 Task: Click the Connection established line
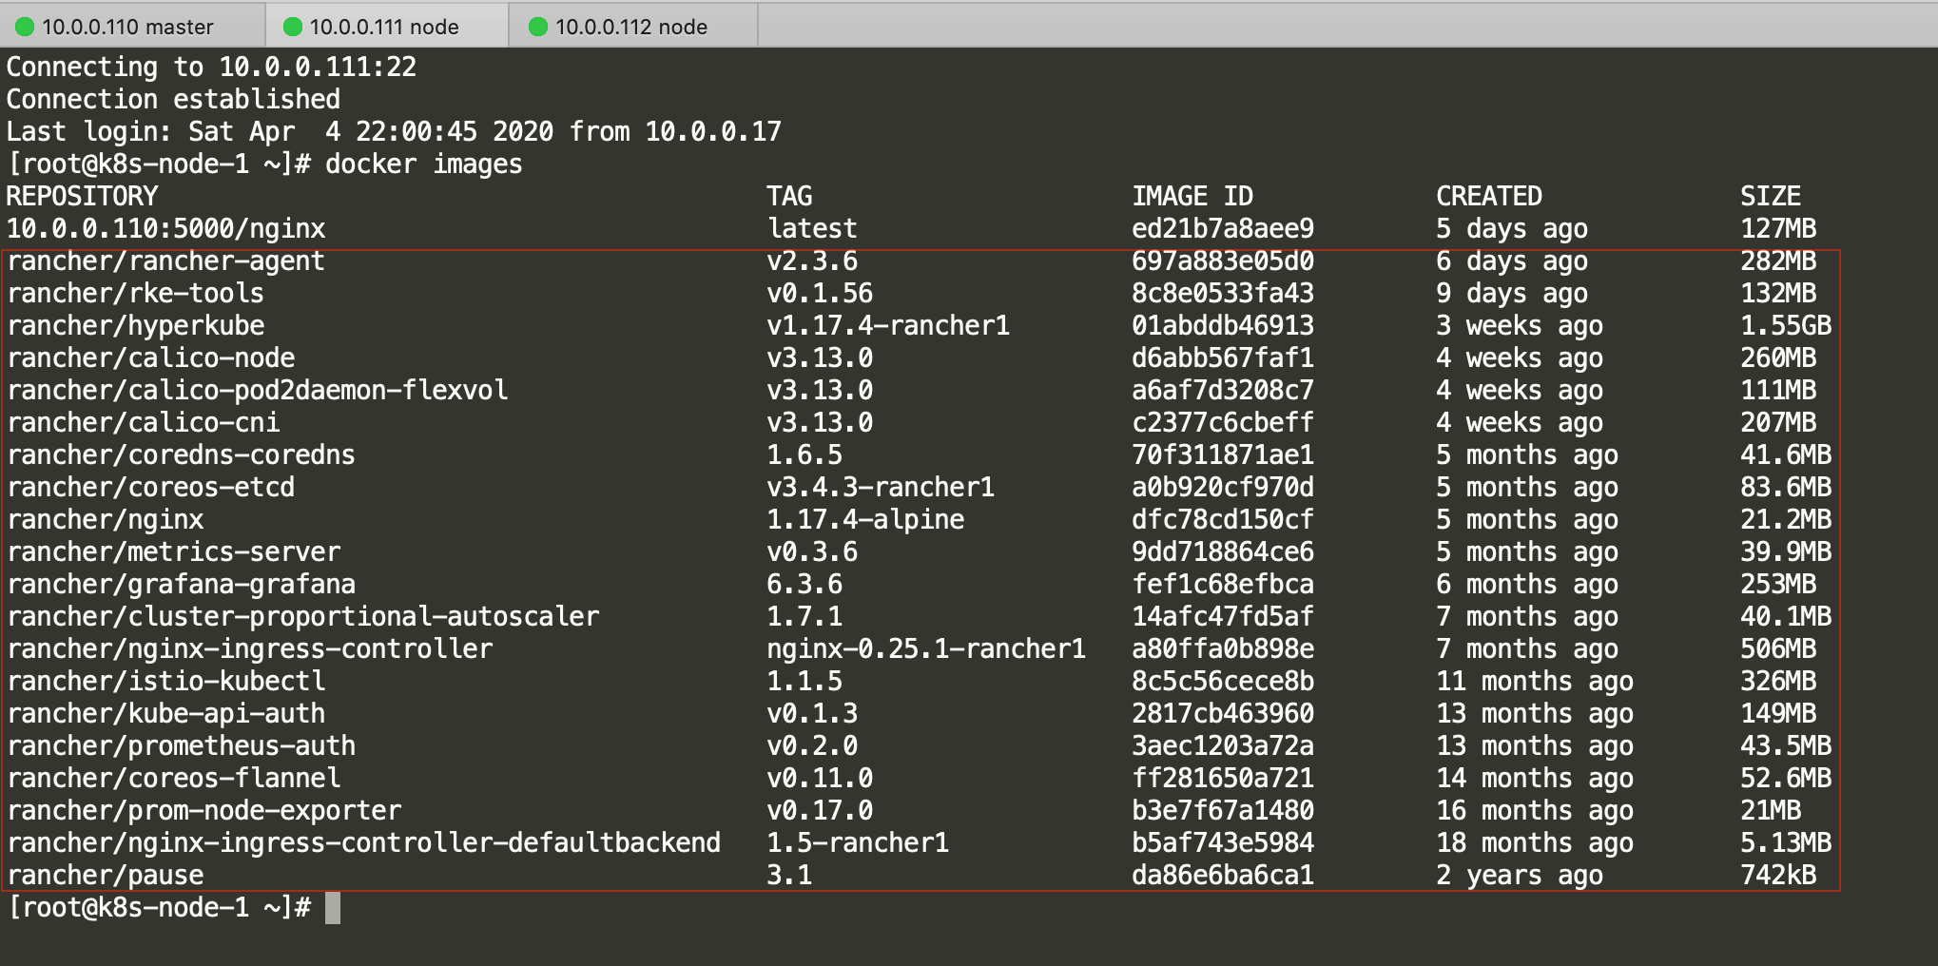pos(173,100)
